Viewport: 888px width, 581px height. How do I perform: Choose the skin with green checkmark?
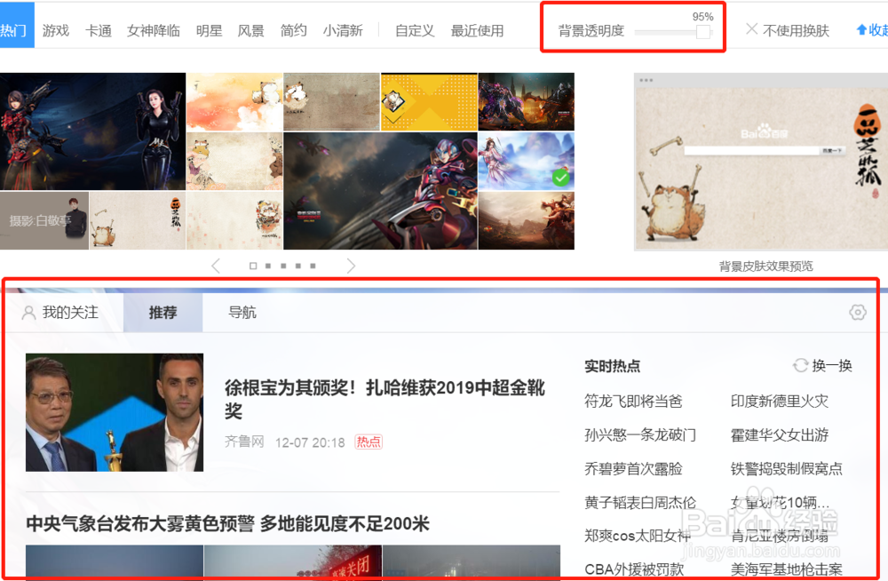coord(526,161)
